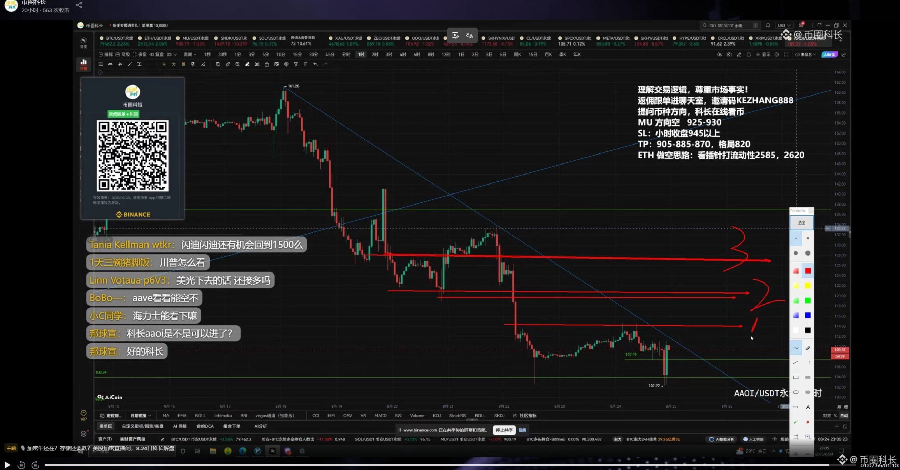
Task: Open File Explorer from the taskbar
Action: click(x=213, y=451)
